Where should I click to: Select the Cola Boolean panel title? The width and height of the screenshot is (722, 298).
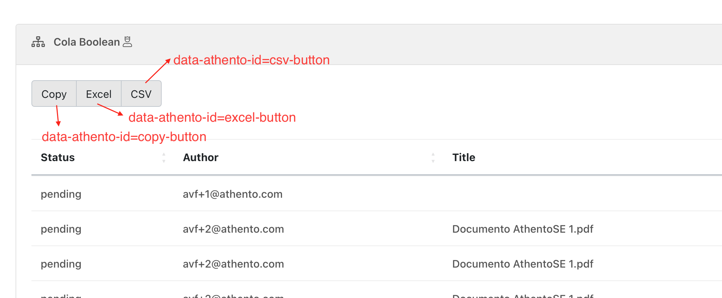(87, 42)
